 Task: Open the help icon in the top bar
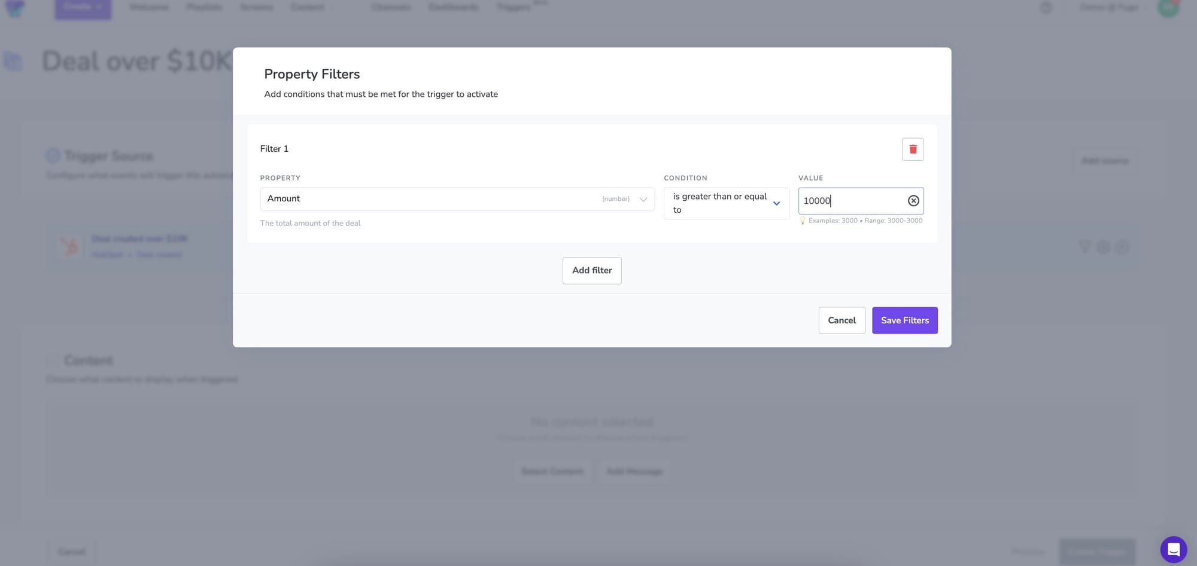pos(1046,8)
